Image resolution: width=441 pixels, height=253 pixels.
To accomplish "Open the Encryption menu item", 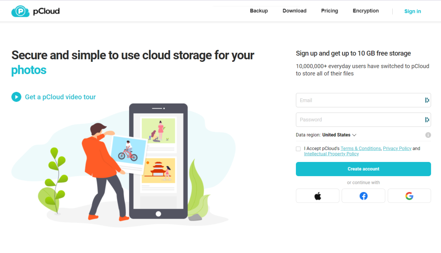I will tap(366, 11).
